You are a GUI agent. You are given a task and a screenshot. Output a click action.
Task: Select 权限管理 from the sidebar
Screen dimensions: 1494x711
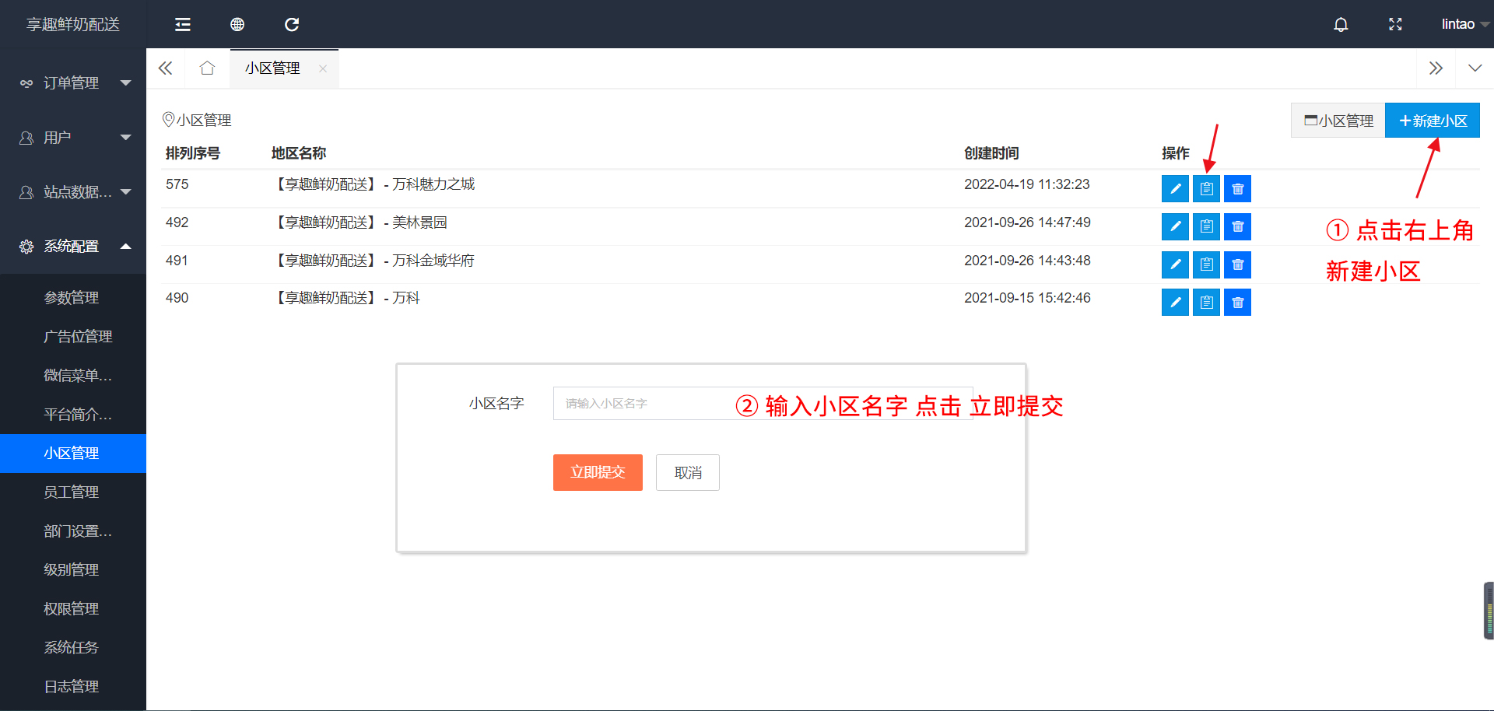[x=72, y=609]
